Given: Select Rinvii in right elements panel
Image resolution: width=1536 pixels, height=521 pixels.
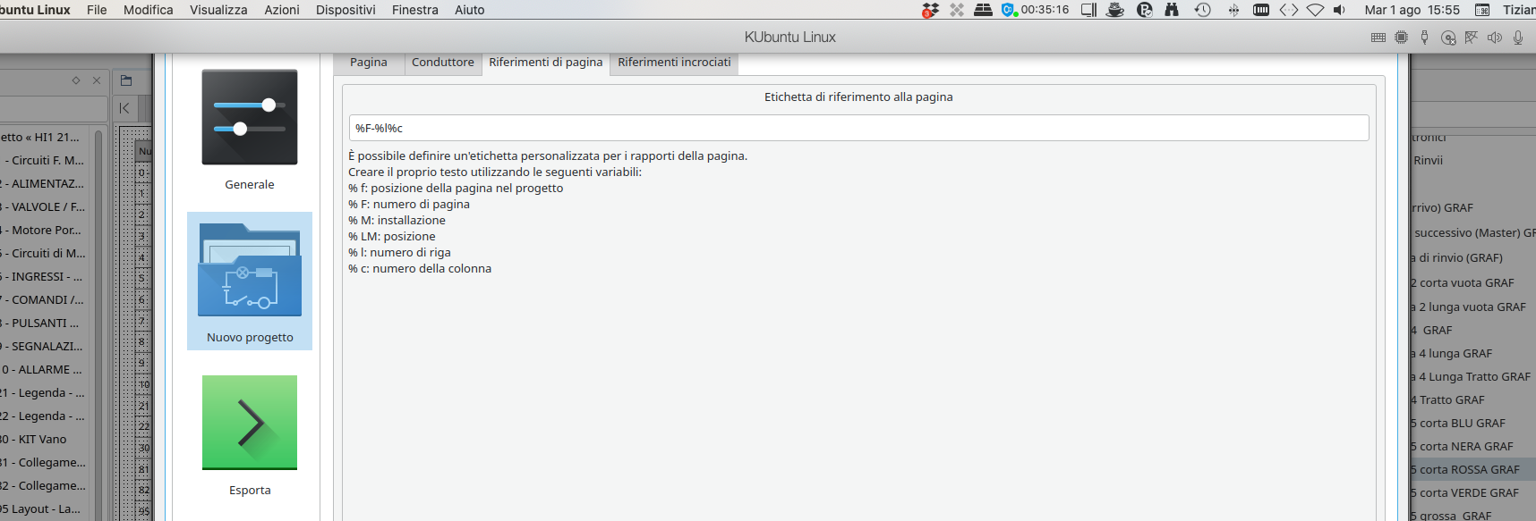Looking at the screenshot, I should pos(1429,160).
